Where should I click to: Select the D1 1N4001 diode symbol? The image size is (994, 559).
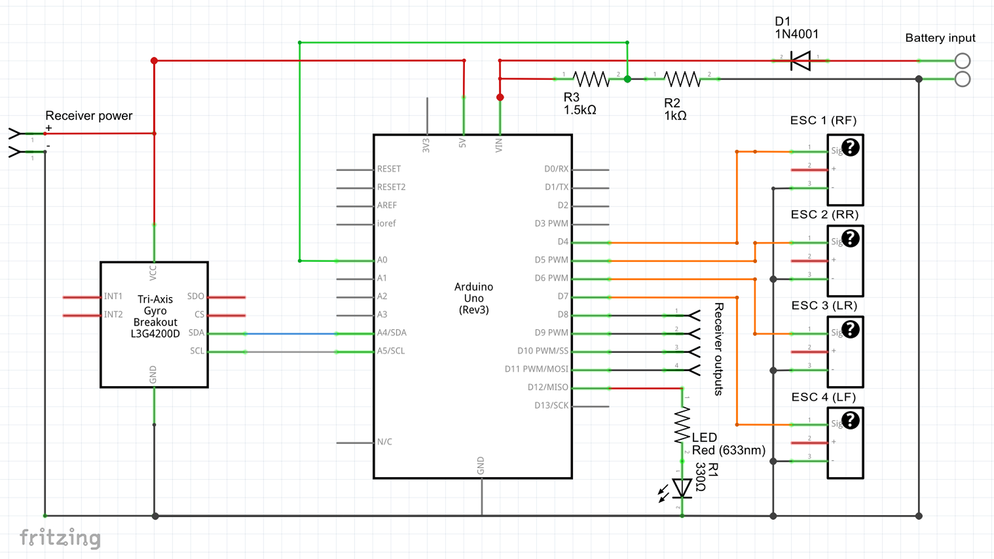800,61
